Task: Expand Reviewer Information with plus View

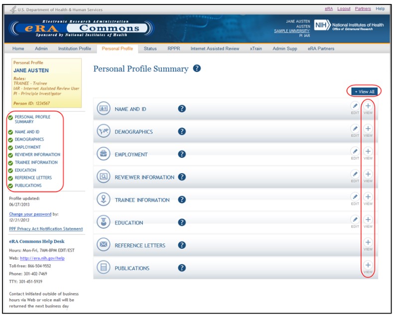Action: click(x=368, y=176)
